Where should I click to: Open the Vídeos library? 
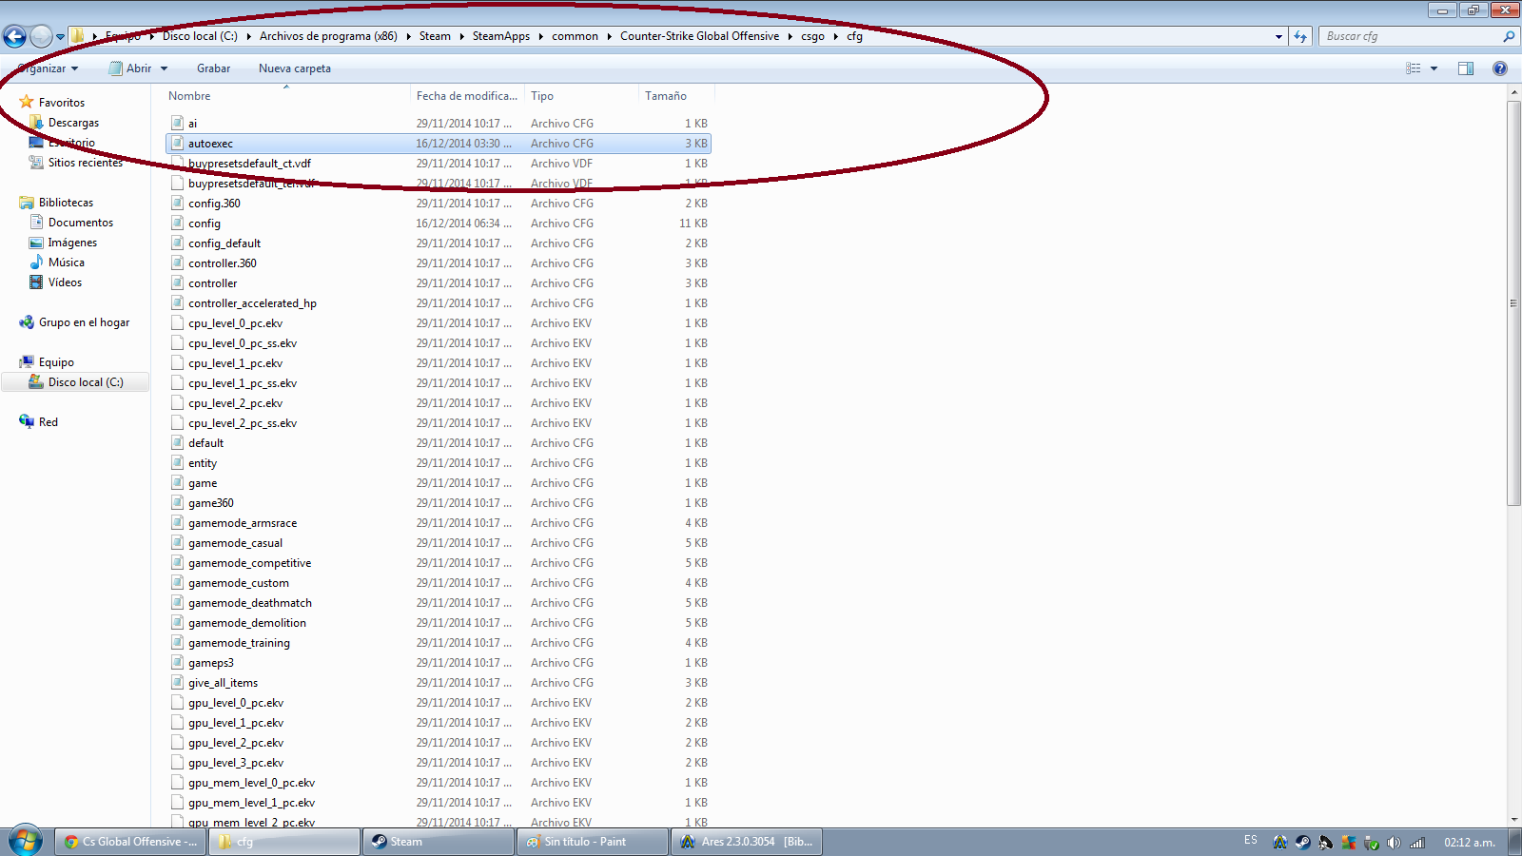point(65,282)
